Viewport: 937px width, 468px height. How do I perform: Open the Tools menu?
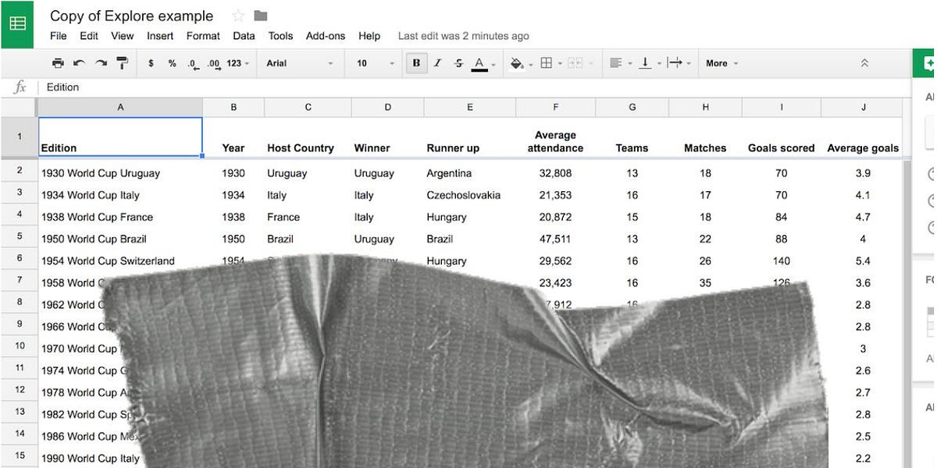click(x=280, y=36)
